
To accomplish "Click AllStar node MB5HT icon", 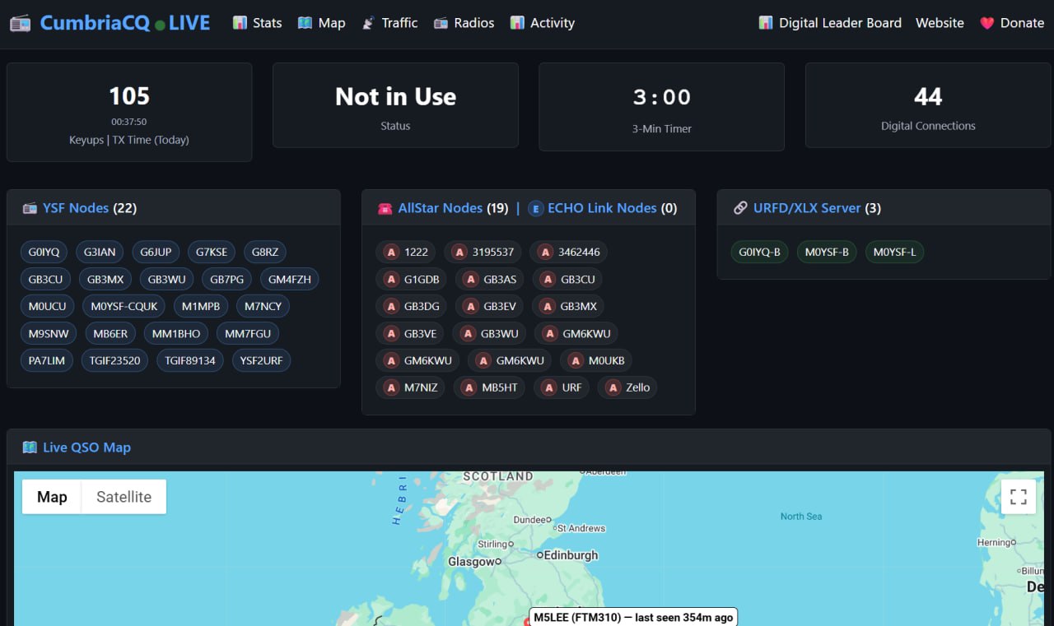I will (x=469, y=387).
